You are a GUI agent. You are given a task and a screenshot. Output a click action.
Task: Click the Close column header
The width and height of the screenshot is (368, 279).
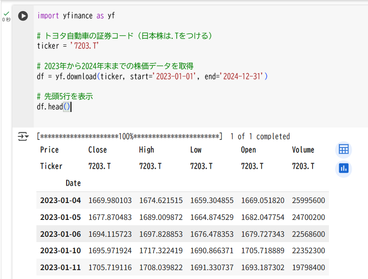[x=97, y=150]
